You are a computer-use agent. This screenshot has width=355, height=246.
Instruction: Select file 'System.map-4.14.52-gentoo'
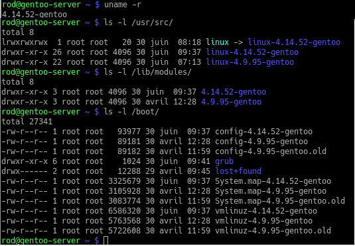(273, 181)
